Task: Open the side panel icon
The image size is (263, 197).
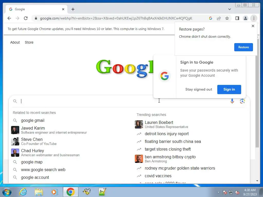Action: click(237, 18)
